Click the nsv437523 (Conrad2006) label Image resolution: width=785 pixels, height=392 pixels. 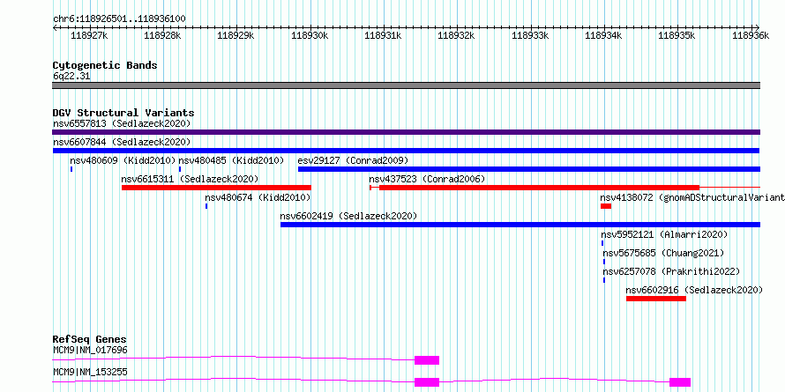(x=427, y=179)
